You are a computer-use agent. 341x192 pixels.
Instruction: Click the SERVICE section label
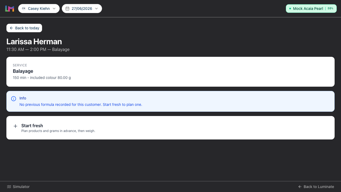coord(20,65)
